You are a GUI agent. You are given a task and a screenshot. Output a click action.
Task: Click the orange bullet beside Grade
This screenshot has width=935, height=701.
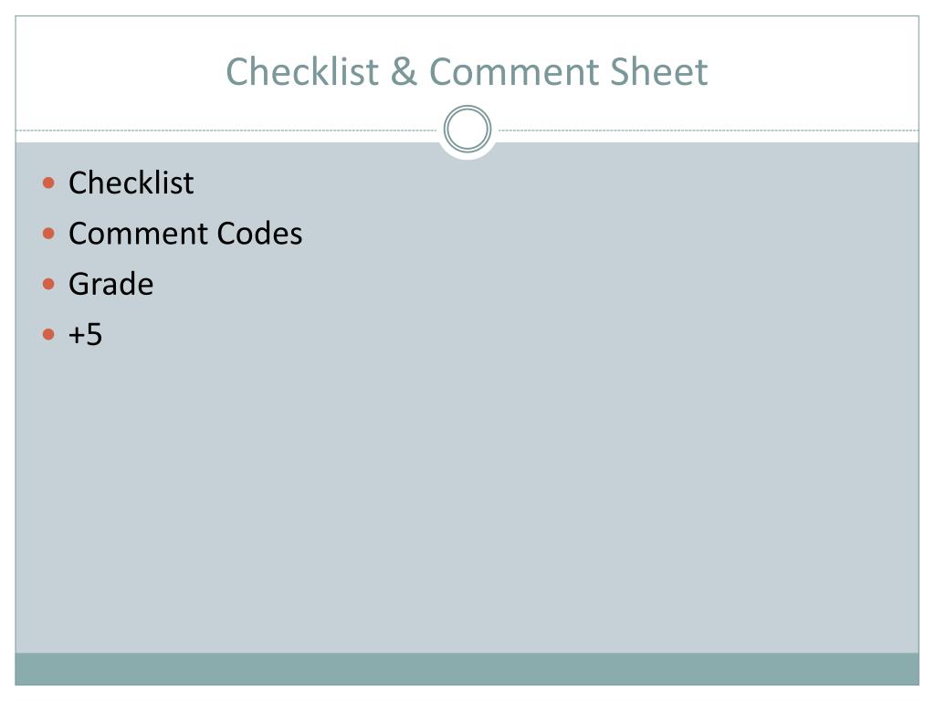coord(49,284)
